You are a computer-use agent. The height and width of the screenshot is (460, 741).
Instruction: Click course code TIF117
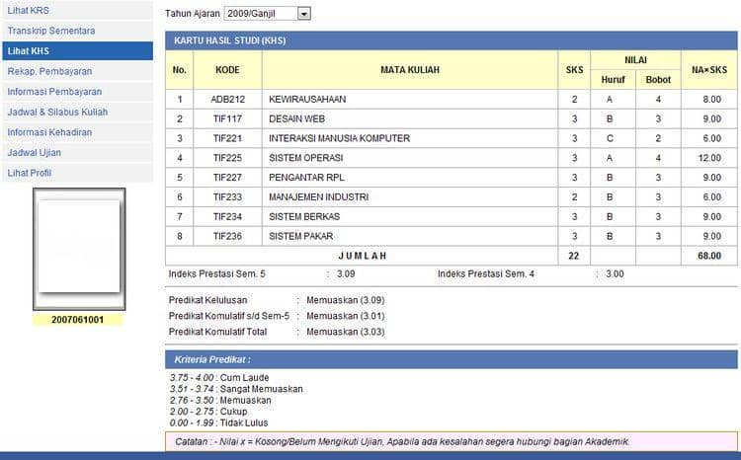(x=227, y=119)
